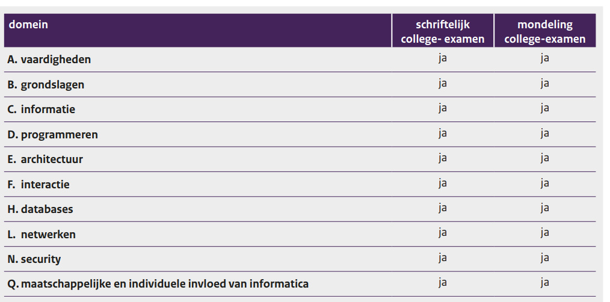Image resolution: width=610 pixels, height=302 pixels.
Task: Click the 'mondeling college-examen' column header
Action: click(544, 32)
